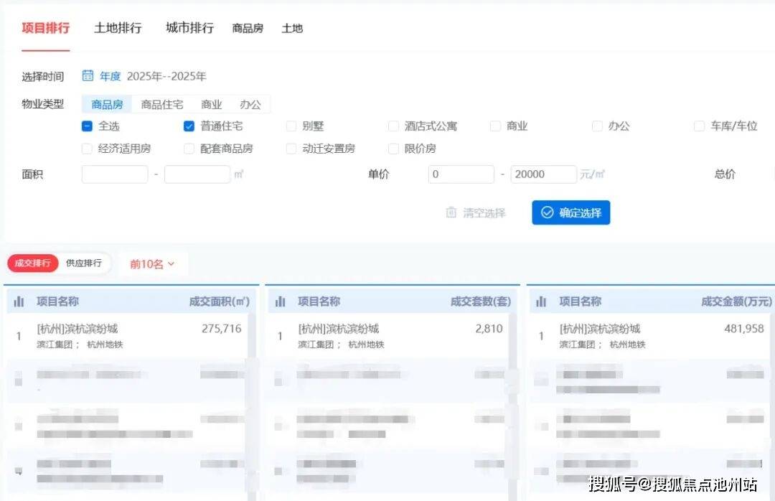Tick the 车库/车位 checkbox

point(699,126)
